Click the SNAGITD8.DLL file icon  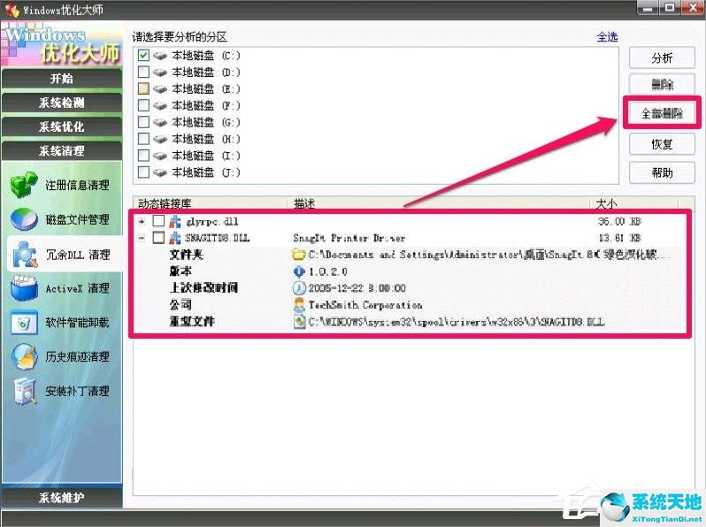pos(174,238)
